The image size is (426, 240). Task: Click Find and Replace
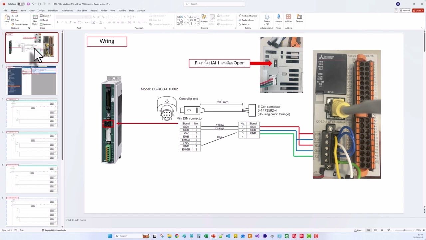[248, 16]
